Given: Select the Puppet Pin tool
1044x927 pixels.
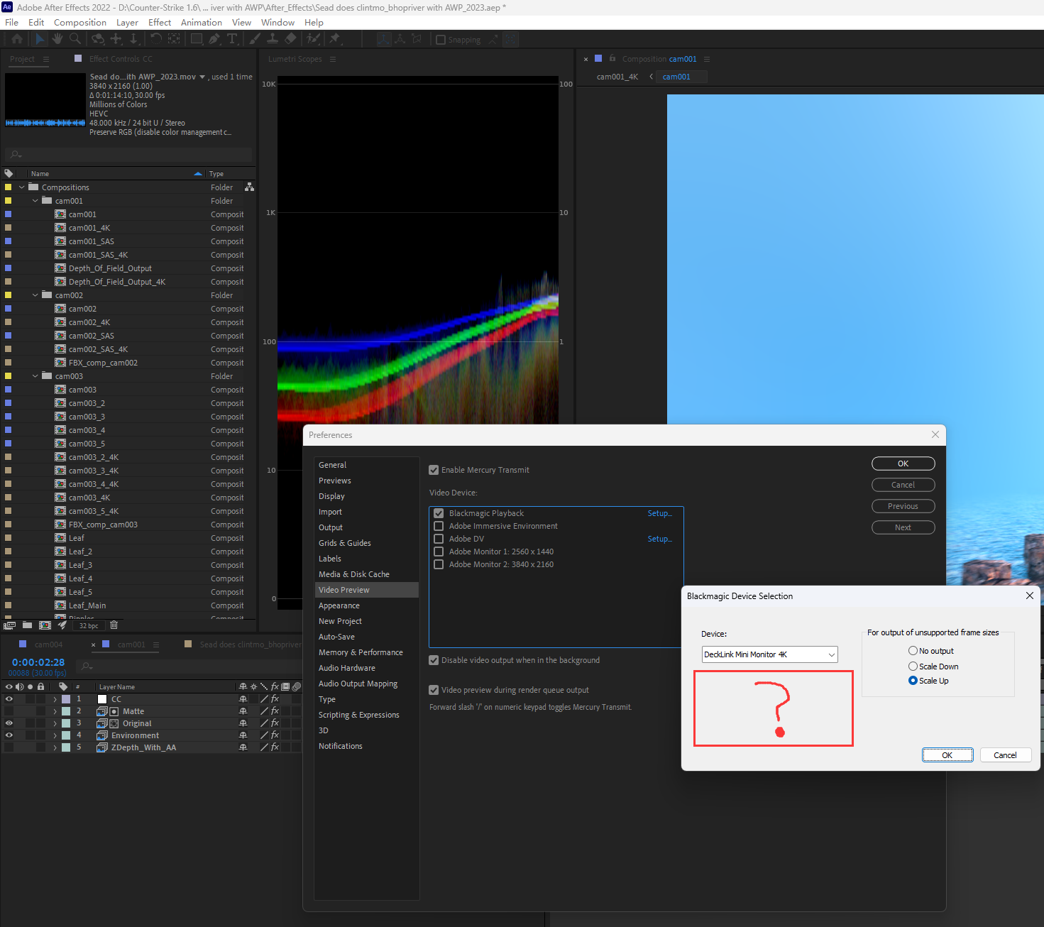Looking at the screenshot, I should pos(334,38).
